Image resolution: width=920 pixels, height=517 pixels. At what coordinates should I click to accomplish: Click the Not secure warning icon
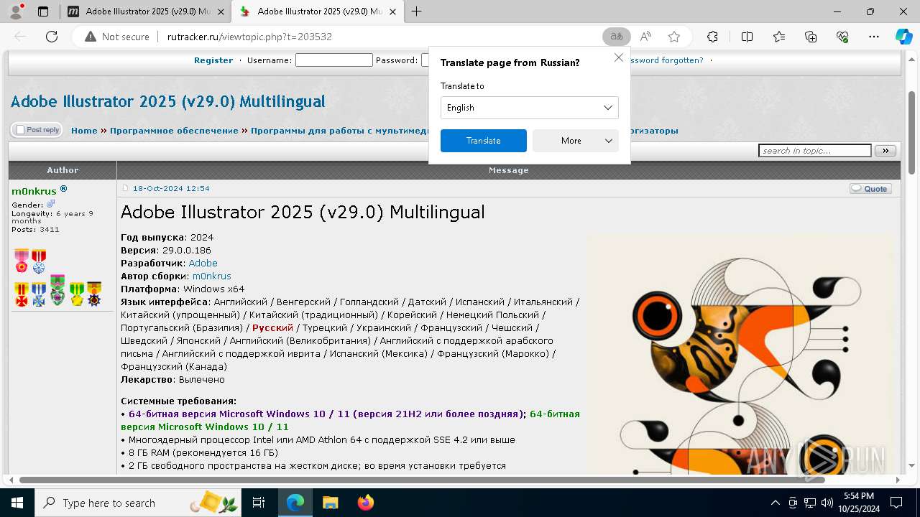[x=90, y=37]
